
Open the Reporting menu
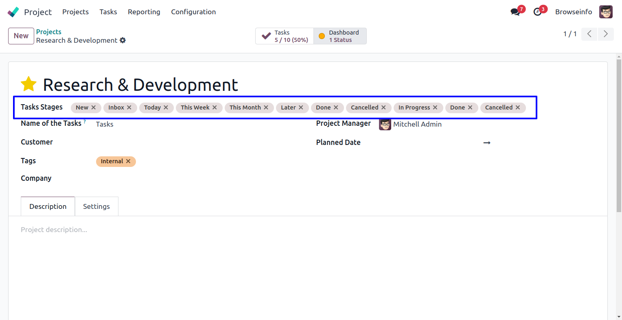click(144, 12)
